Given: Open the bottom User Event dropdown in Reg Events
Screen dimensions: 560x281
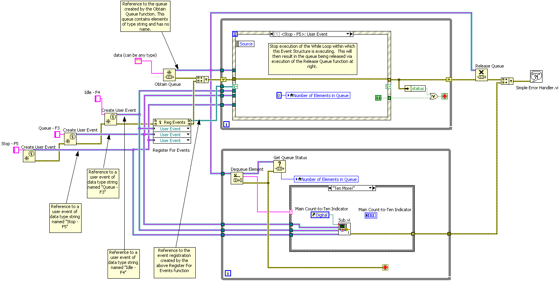Looking at the screenshot, I should pyautogui.click(x=188, y=140).
